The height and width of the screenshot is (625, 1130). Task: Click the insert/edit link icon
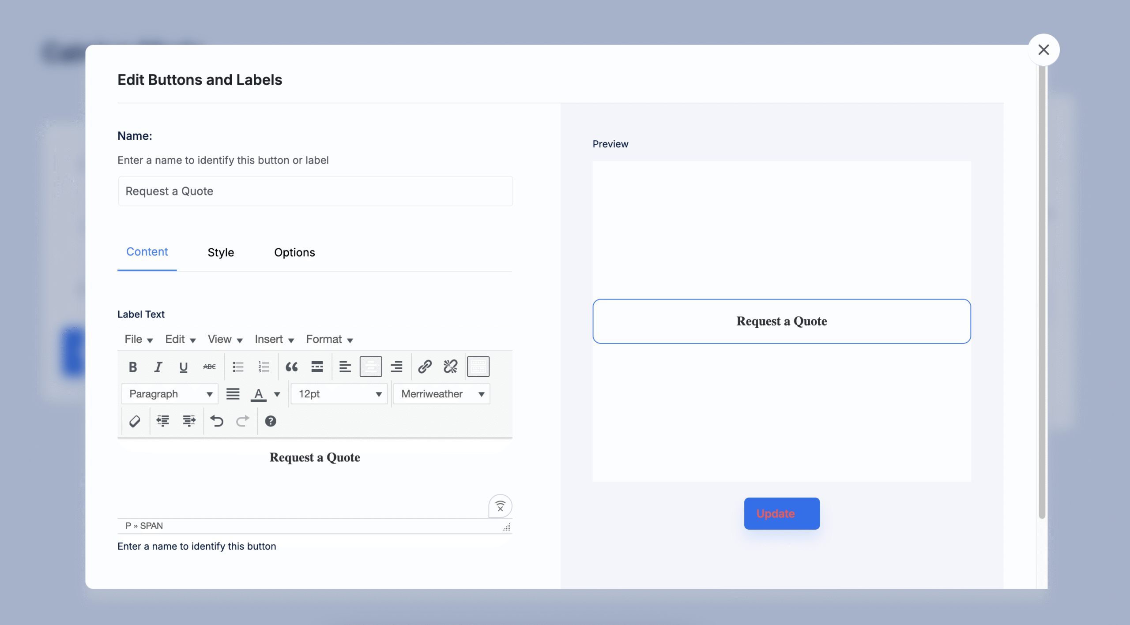point(425,367)
